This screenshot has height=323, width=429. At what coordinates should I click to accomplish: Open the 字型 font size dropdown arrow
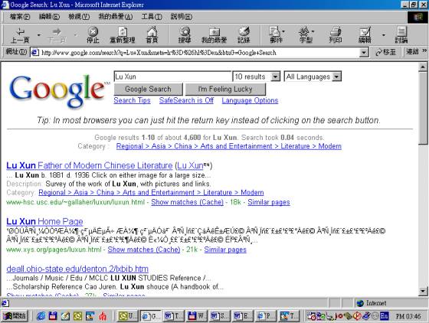[313, 31]
